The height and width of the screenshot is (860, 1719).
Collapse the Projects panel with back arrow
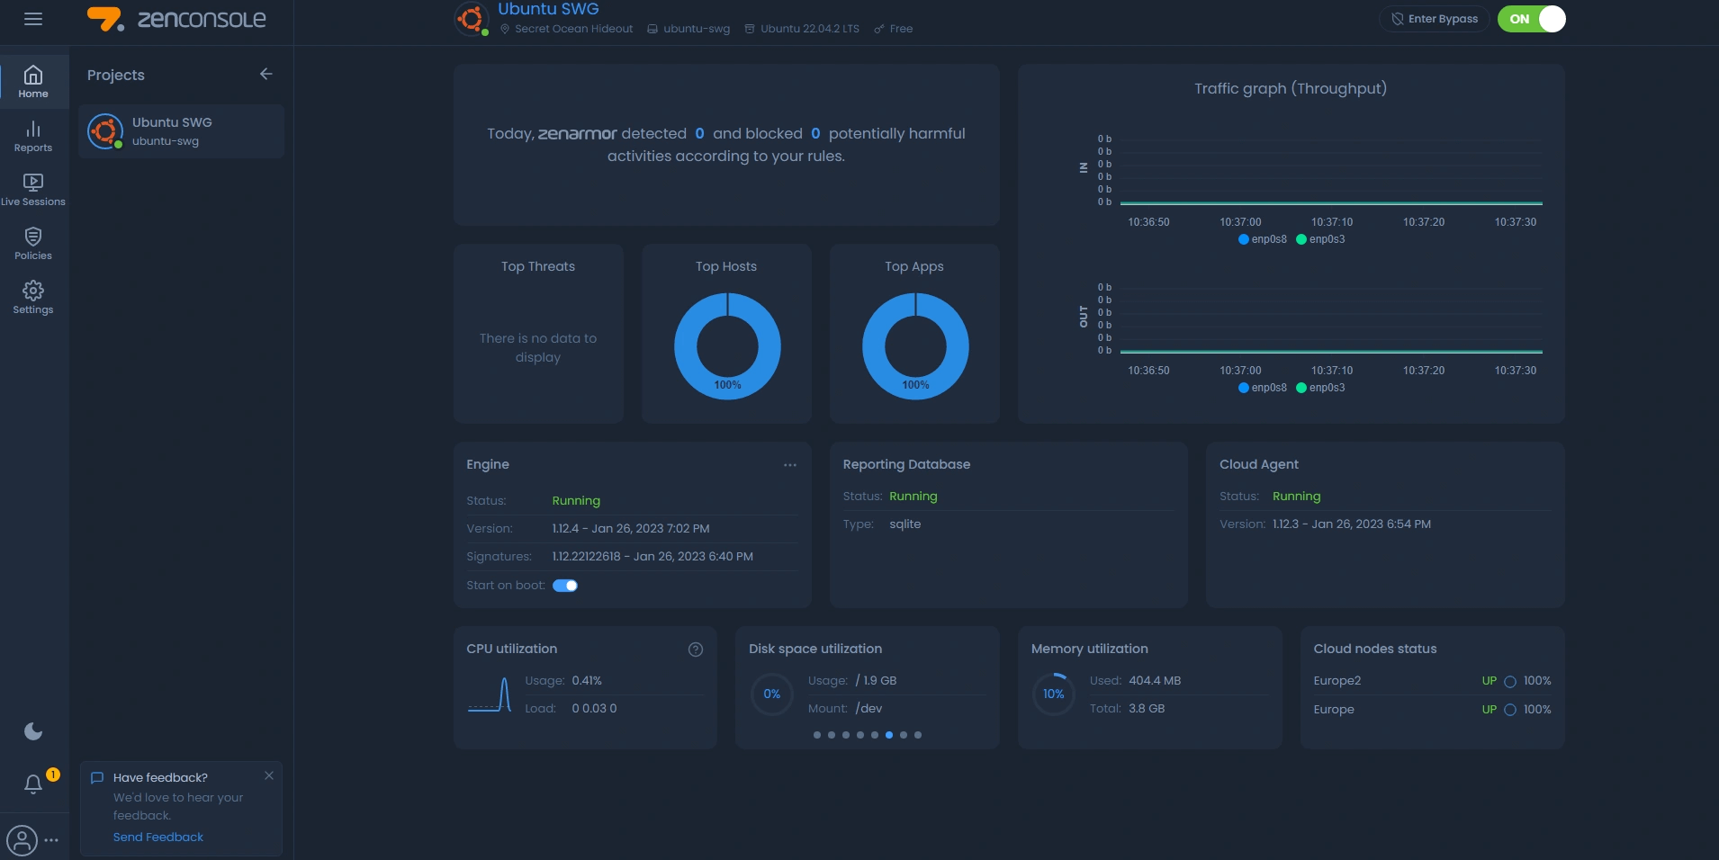click(x=265, y=74)
